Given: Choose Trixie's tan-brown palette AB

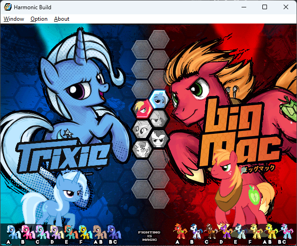Looking at the screenshot, I should coord(100,232).
